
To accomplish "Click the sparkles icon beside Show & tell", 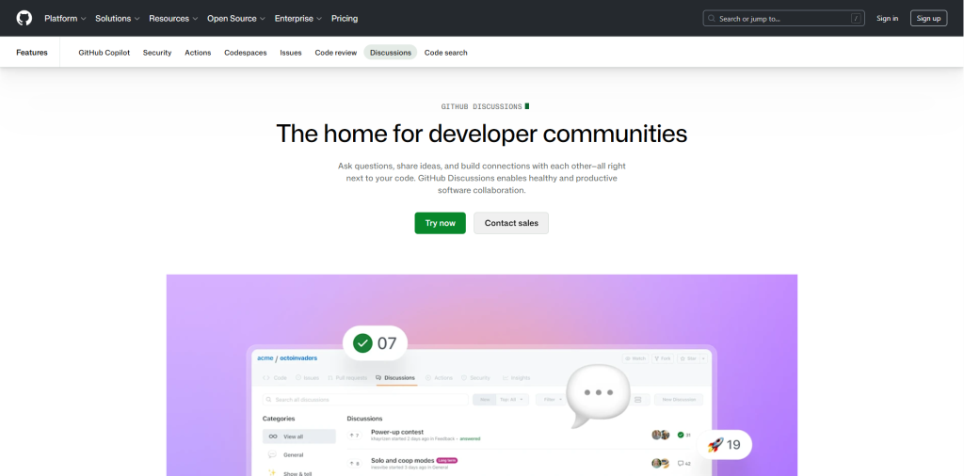I will pos(272,473).
